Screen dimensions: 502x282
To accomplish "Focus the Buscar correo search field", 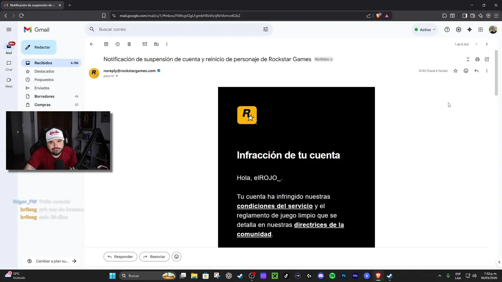I will pyautogui.click(x=178, y=29).
